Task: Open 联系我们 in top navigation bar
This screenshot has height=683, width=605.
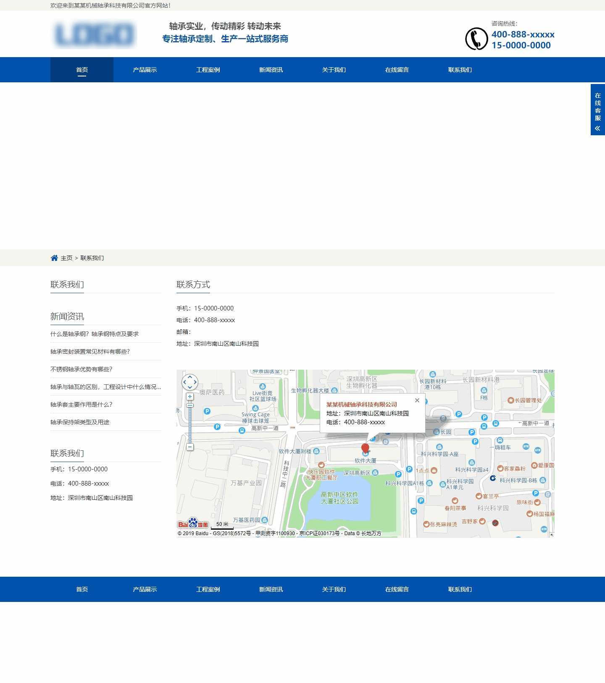Action: (x=460, y=70)
